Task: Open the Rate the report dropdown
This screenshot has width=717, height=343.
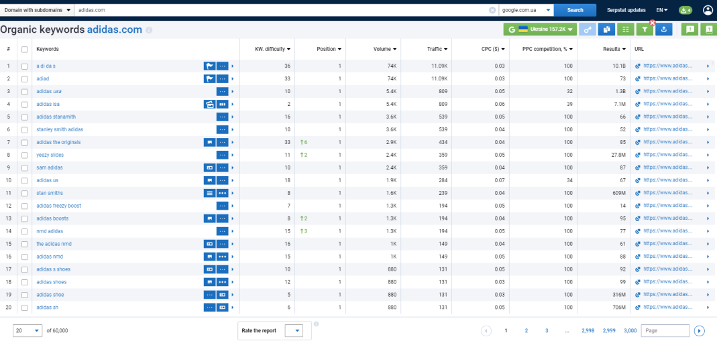Action: click(x=294, y=331)
